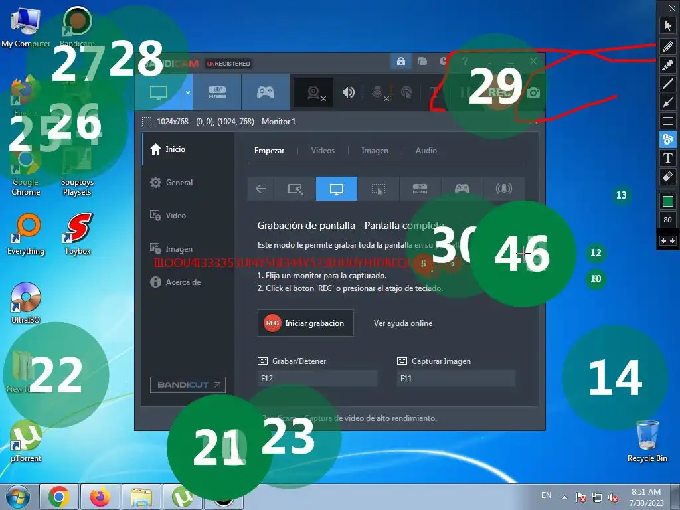Screen dimensions: 680x510
Task: Click the drawing toolbar move handle arrows
Action: [x=667, y=240]
